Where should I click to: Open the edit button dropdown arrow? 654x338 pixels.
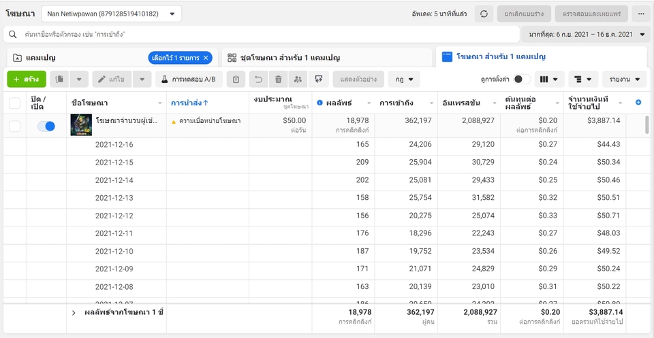[142, 79]
